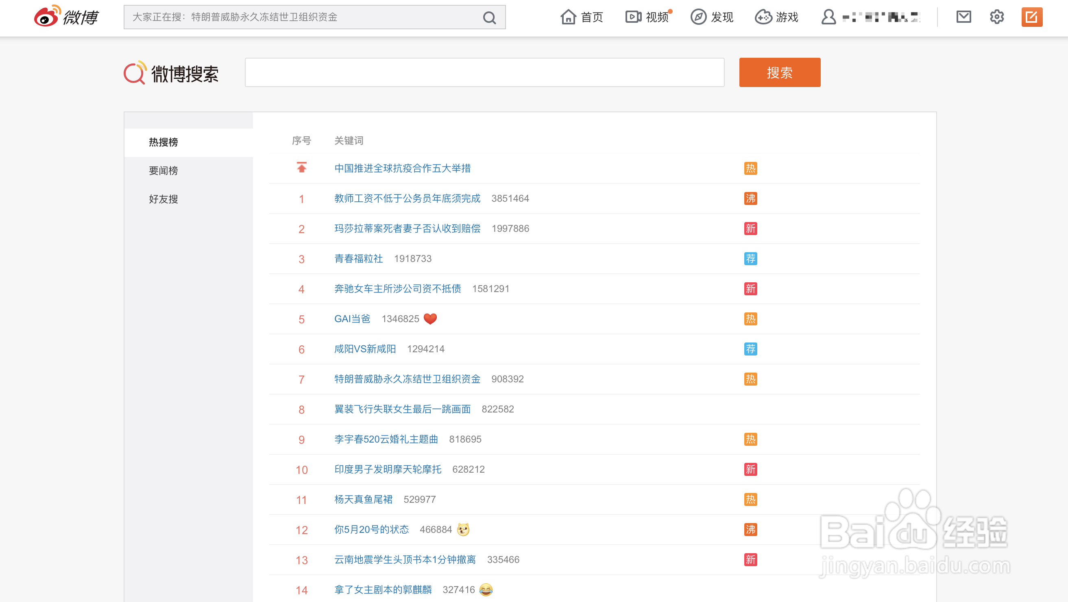Click 热 badge for 特朗普威胁永久冻结世卫组织资金
The width and height of the screenshot is (1068, 602).
coord(750,379)
